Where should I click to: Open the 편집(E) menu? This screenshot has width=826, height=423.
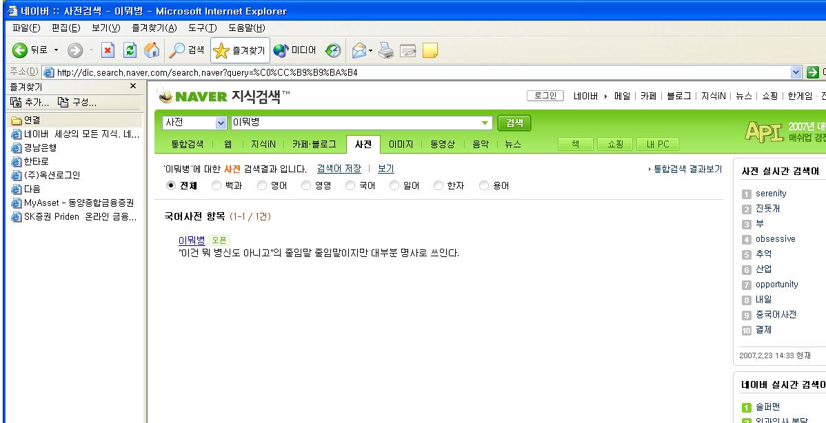pyautogui.click(x=66, y=28)
